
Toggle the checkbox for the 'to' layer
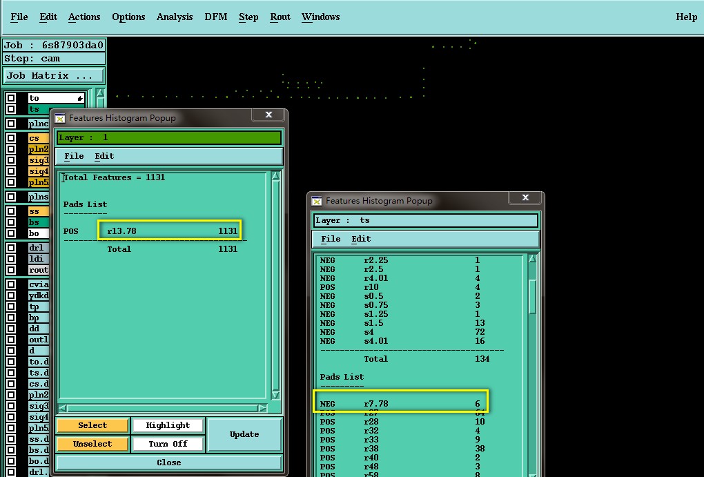coord(11,98)
